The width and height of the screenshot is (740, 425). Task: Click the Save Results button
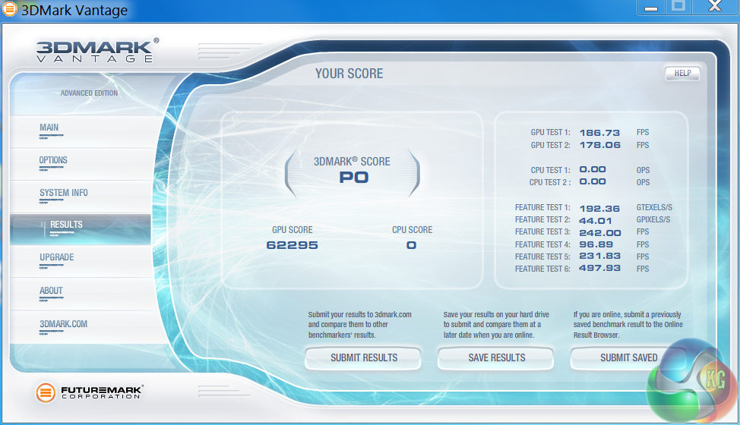496,358
